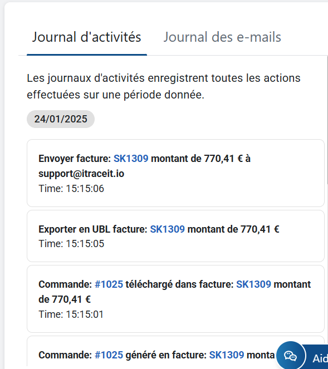Click the Time 15:15:05 timestamp
The height and width of the screenshot is (369, 328).
(x=71, y=244)
